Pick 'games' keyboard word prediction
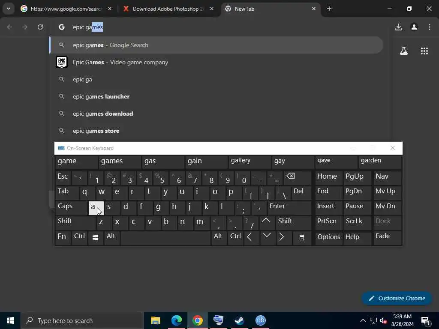 [120, 162]
